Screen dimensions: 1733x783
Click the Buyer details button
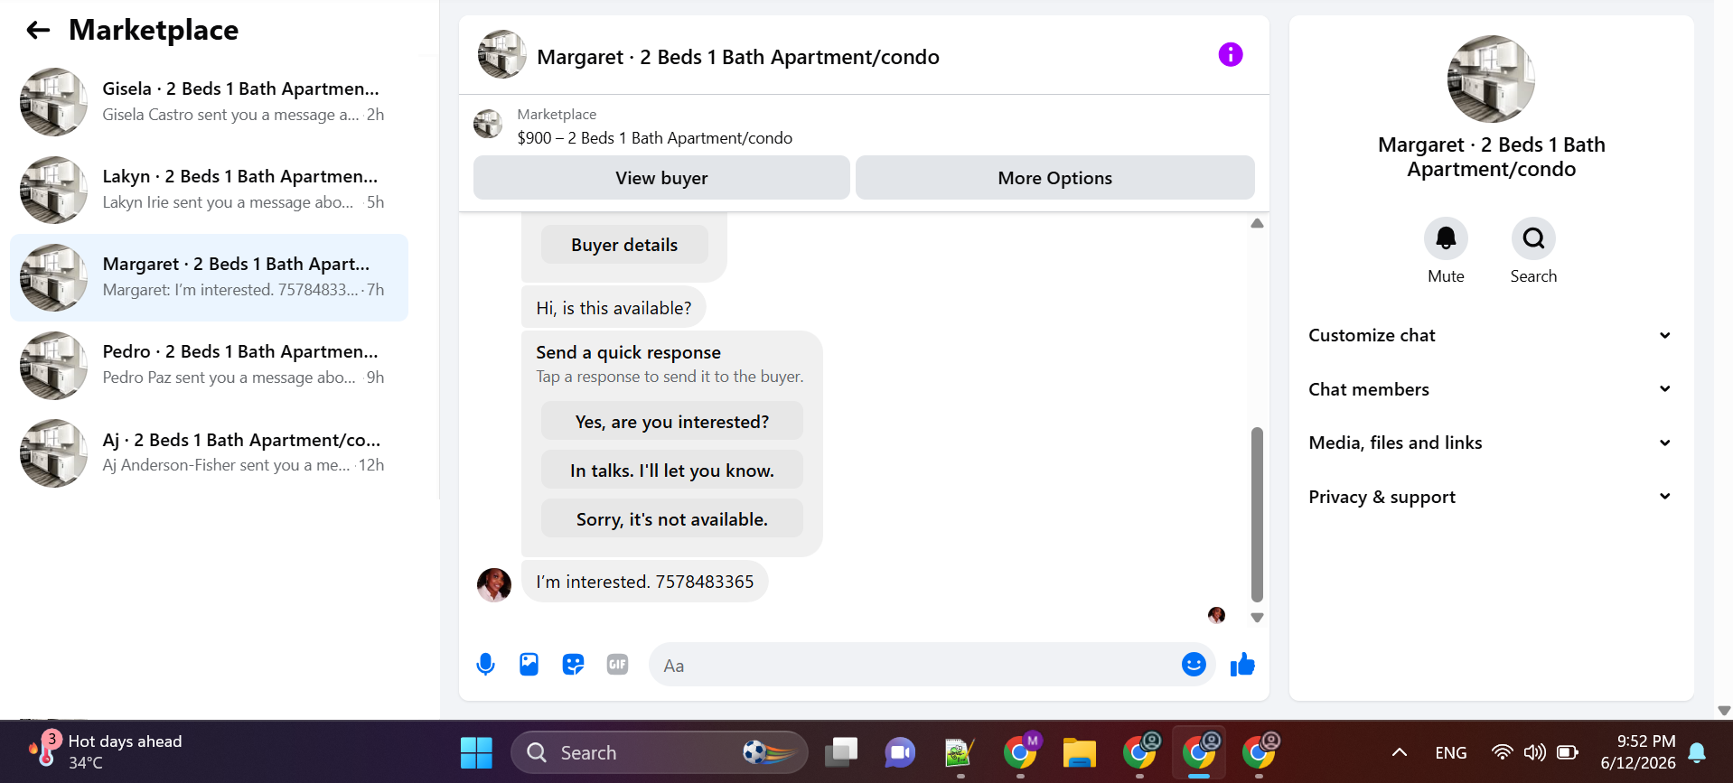click(624, 245)
